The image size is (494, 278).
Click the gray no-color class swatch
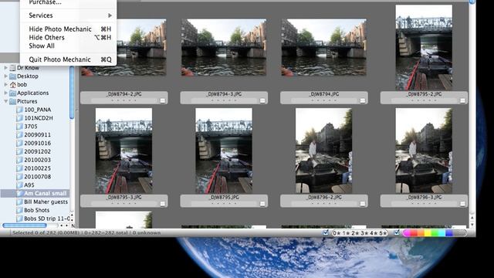pos(460,233)
